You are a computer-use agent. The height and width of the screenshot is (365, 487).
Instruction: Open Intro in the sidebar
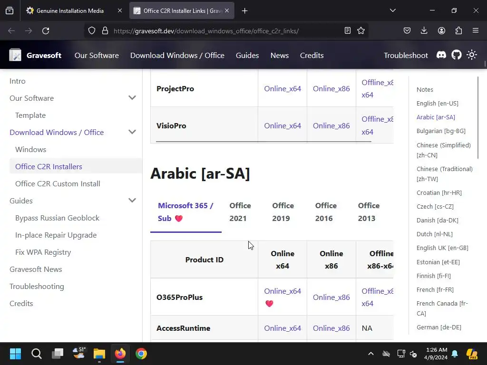18,81
